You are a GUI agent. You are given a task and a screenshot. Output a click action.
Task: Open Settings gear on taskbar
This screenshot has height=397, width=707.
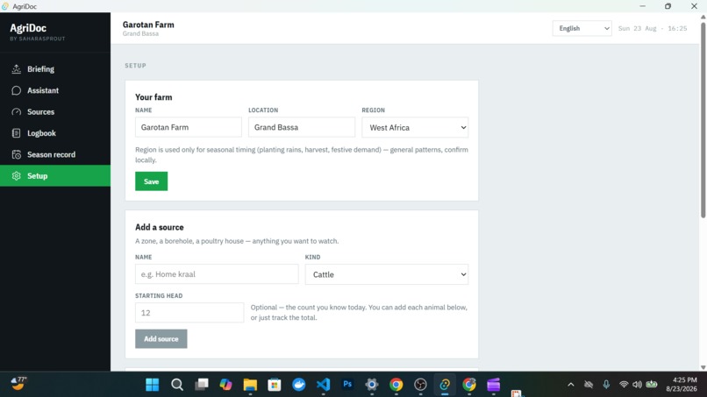pyautogui.click(x=372, y=385)
